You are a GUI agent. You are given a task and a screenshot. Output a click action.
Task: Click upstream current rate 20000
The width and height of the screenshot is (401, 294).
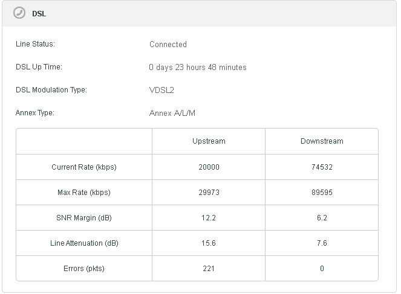[x=209, y=167]
